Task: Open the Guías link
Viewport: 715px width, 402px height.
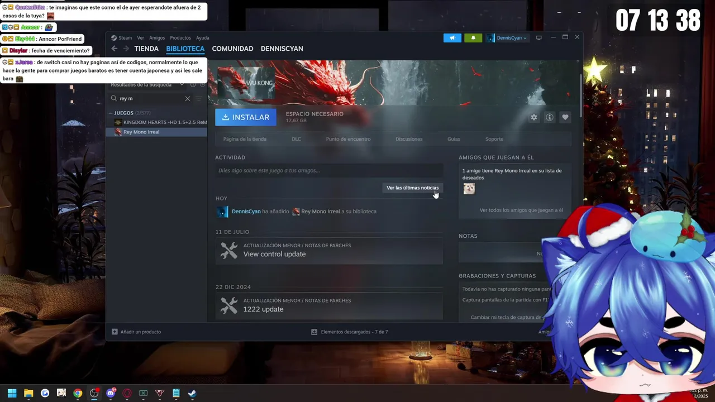Action: point(454,139)
